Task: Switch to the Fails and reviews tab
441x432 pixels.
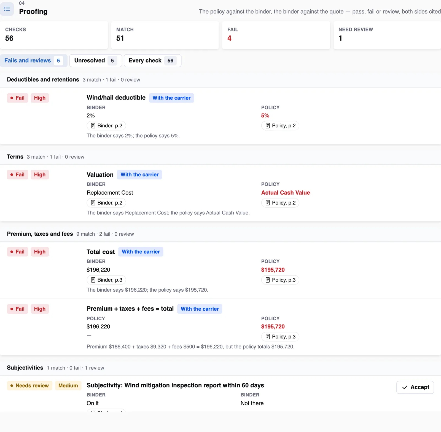Action: (34, 61)
